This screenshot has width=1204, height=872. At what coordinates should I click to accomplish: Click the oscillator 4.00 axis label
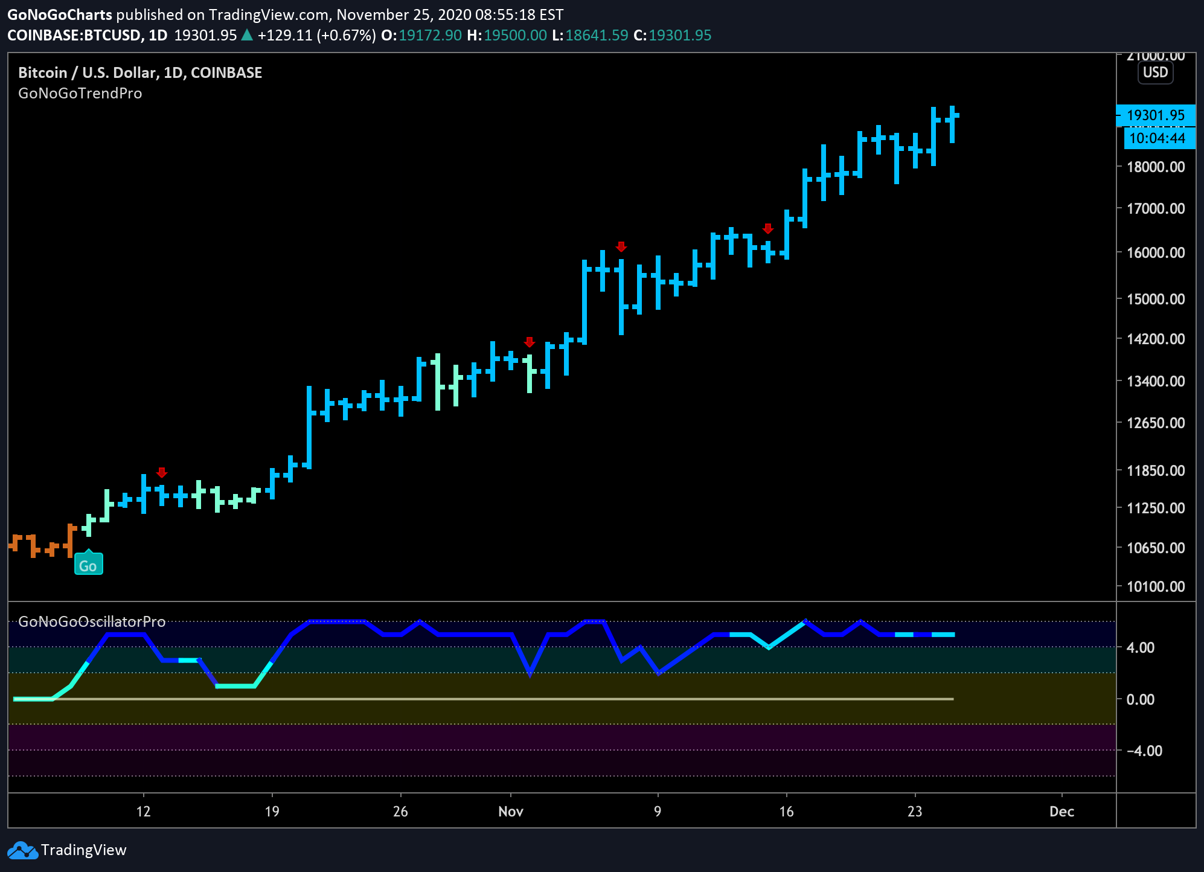point(1141,647)
